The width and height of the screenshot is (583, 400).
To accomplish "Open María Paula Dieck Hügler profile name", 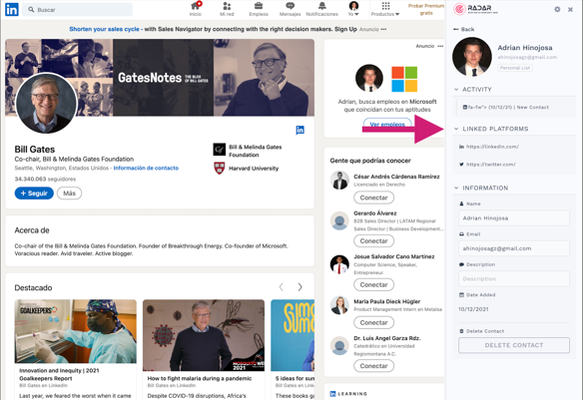I will (387, 301).
